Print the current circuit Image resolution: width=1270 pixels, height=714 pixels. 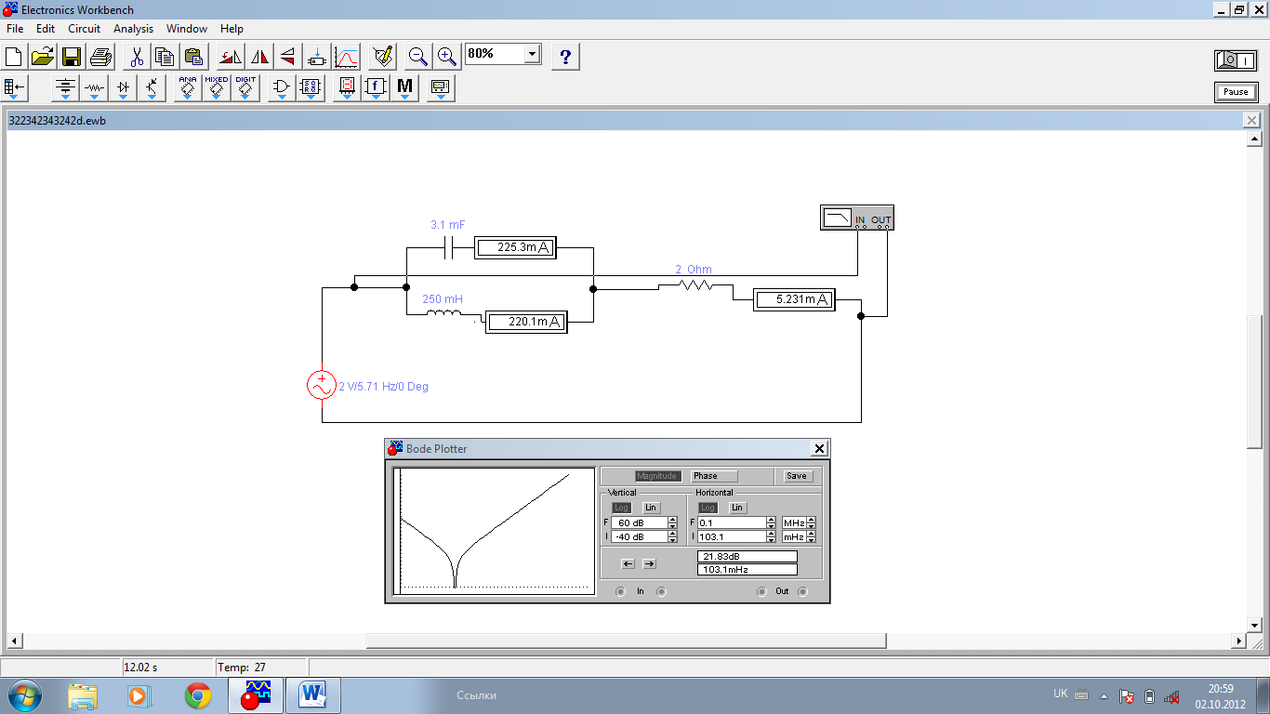tap(100, 57)
